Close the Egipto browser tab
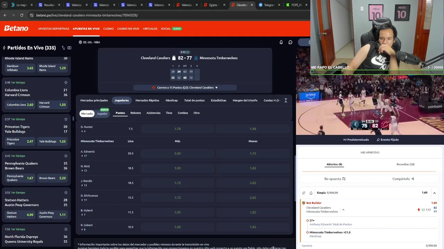444x249 pixels. [x=224, y=5]
